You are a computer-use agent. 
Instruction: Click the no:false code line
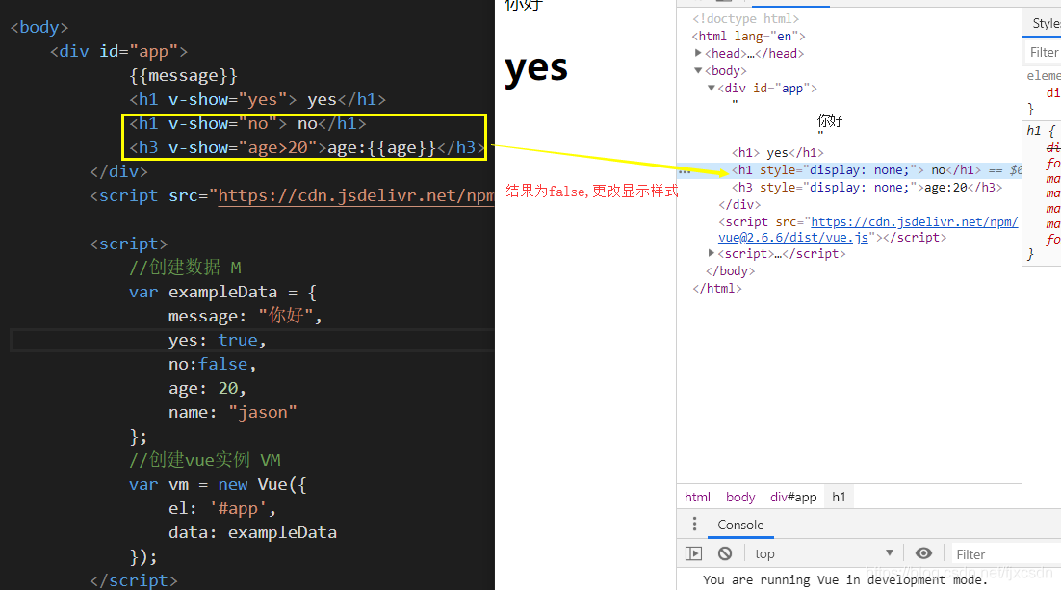tap(213, 364)
